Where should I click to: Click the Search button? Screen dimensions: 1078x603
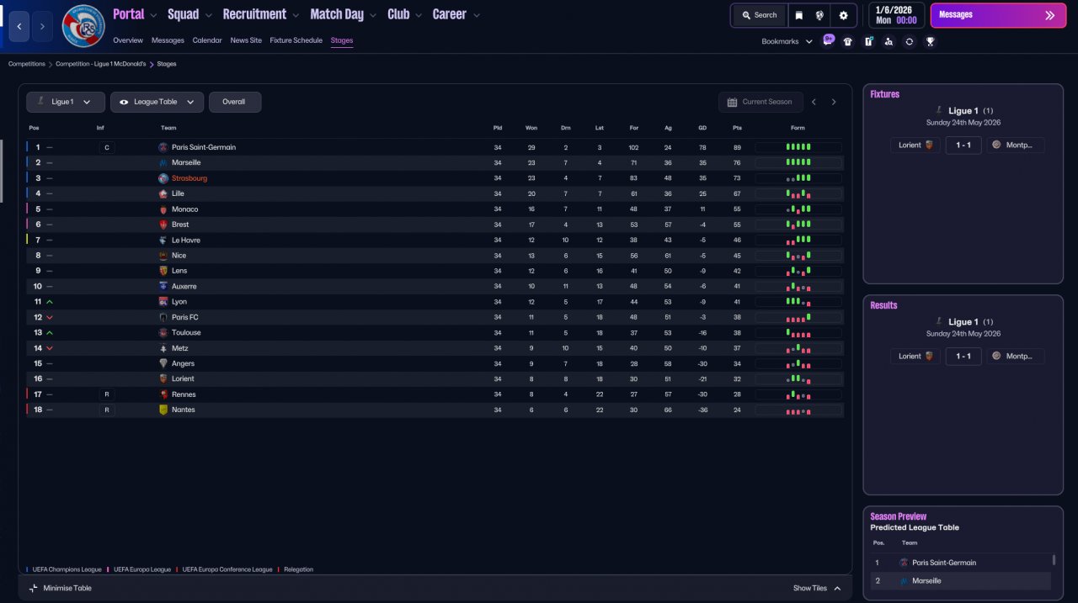tap(760, 15)
